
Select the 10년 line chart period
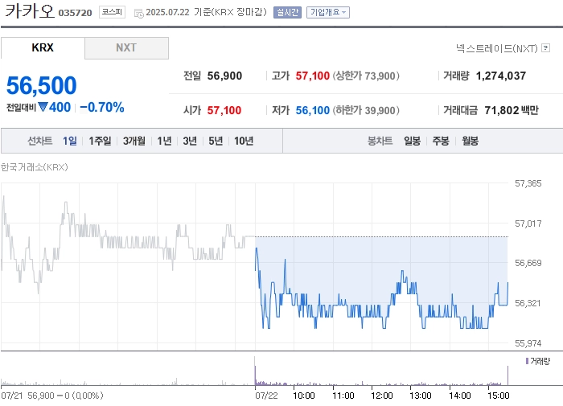[244, 141]
